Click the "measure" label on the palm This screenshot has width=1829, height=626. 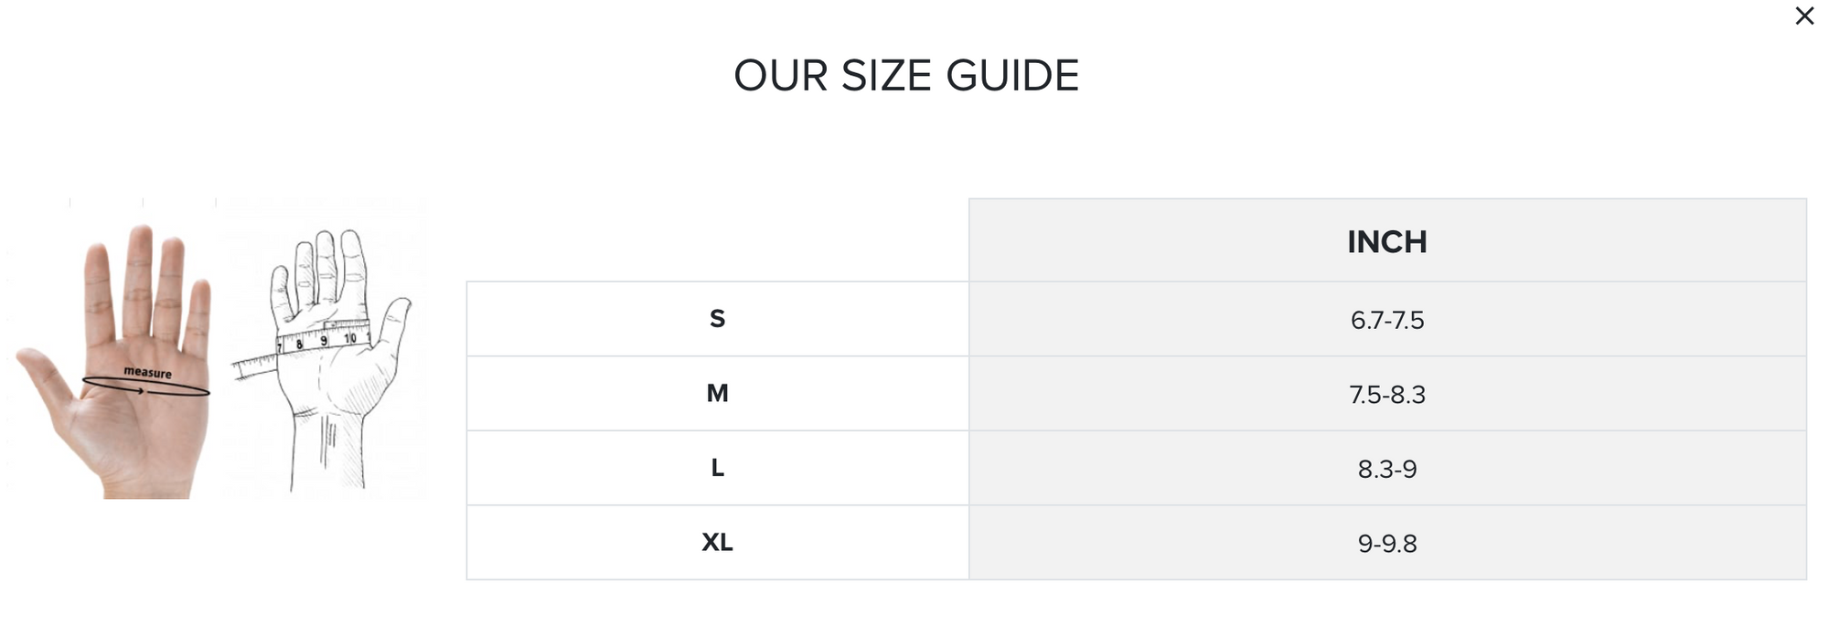pos(147,373)
